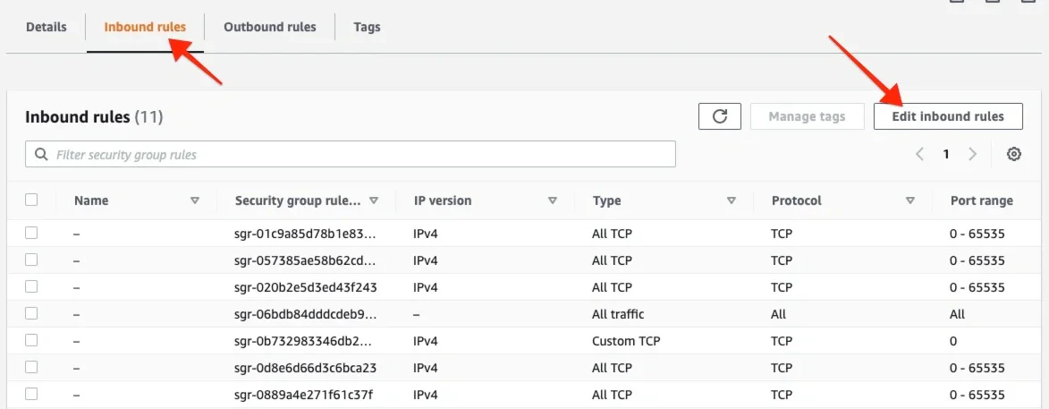Screen dimensions: 1049x409
Task: Click the refresh inbound rules icon button
Action: click(719, 116)
